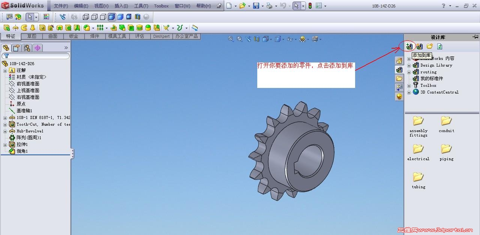Click Zoom to Fit in view toolbar
Image resolution: width=480 pixels, height=235 pixels.
pos(231,39)
